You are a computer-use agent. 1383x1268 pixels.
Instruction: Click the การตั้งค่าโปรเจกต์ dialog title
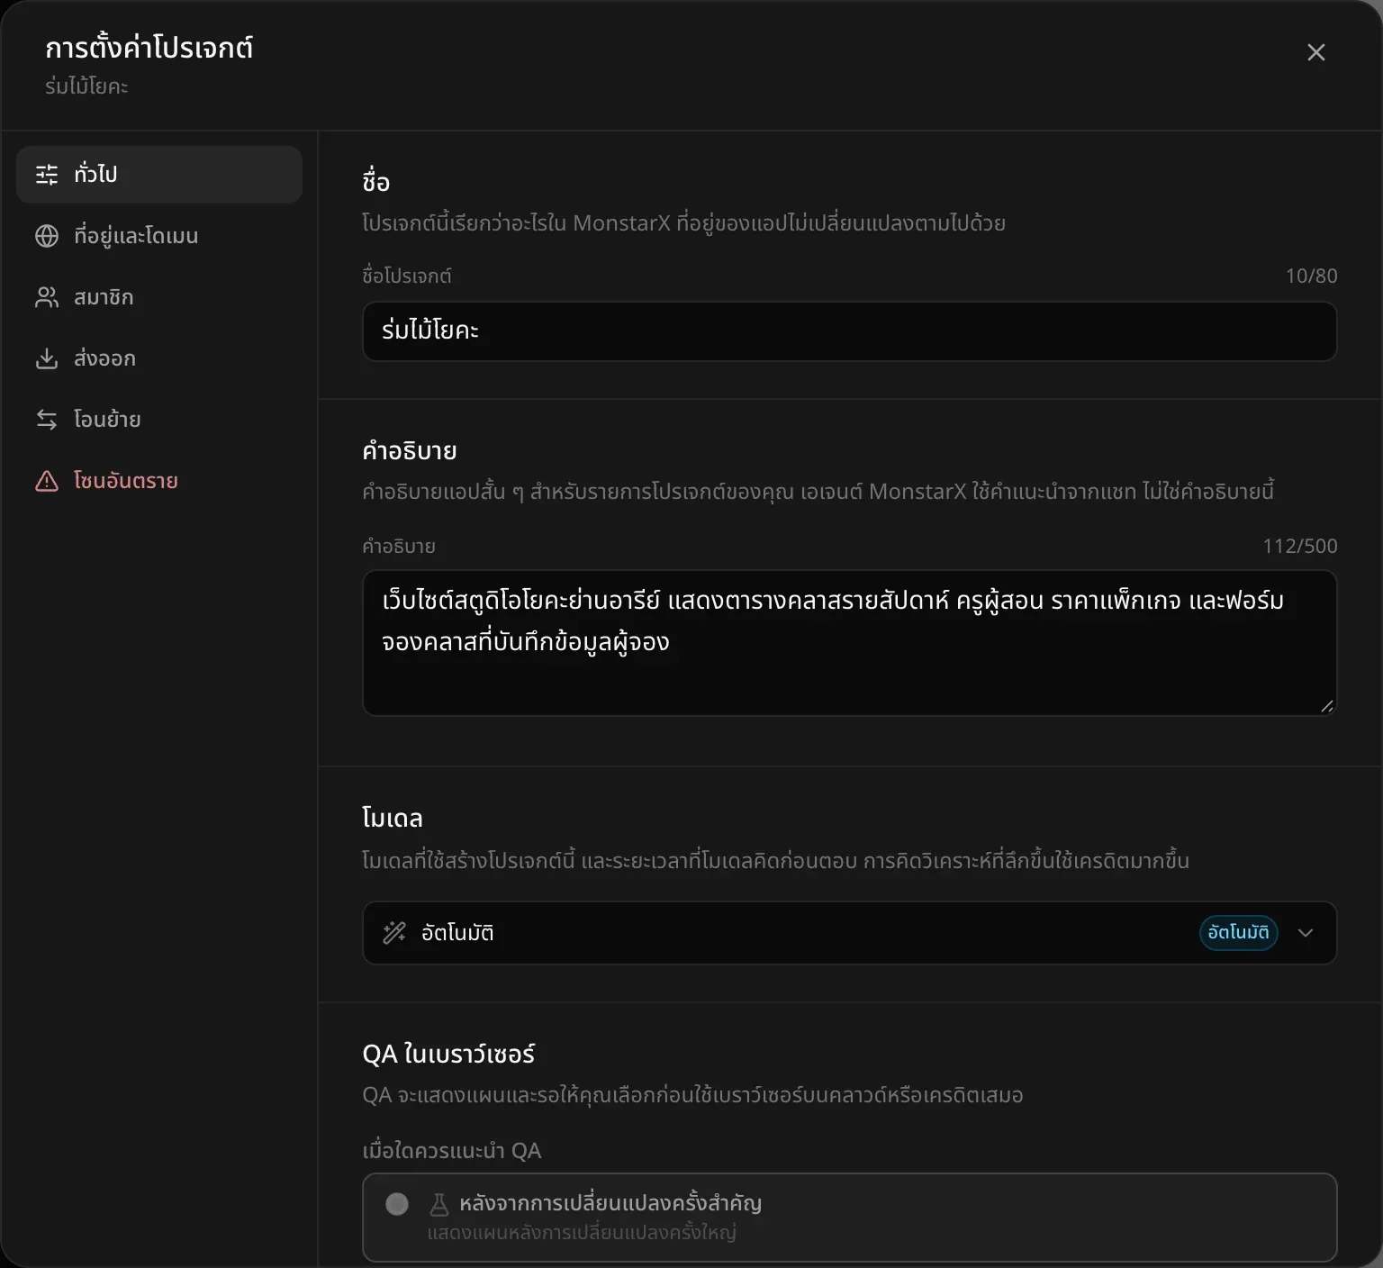coord(149,48)
